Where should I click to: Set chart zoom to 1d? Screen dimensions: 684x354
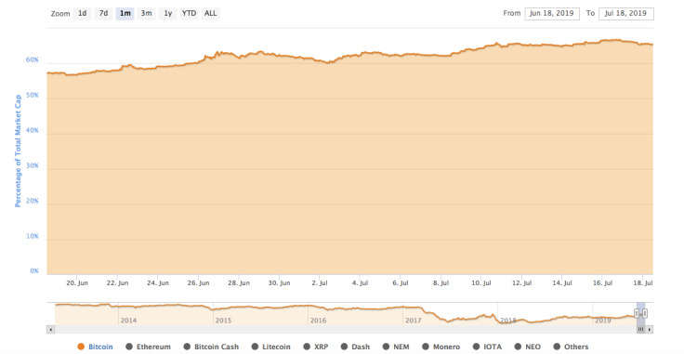(82, 14)
